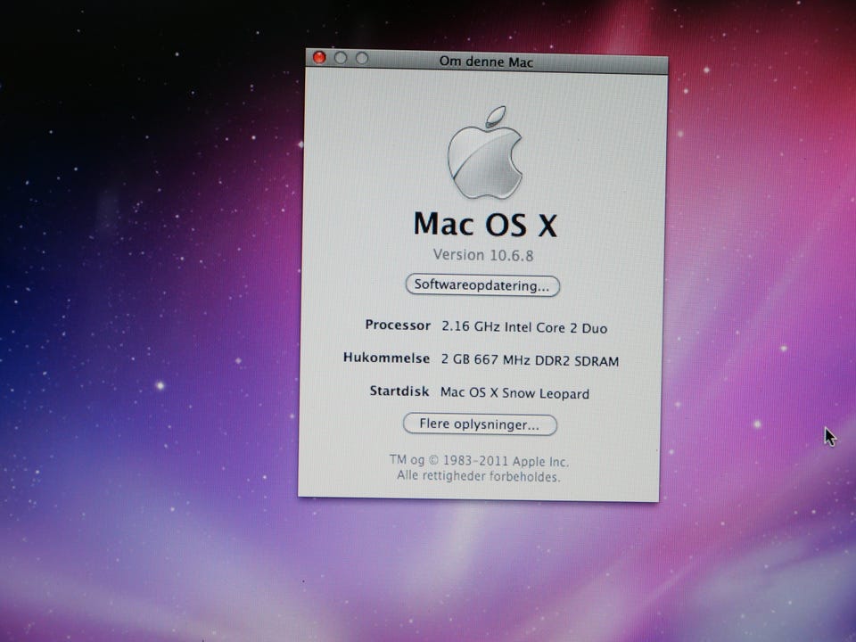Click the Hukommelse label
856x642 pixels.
(x=386, y=358)
